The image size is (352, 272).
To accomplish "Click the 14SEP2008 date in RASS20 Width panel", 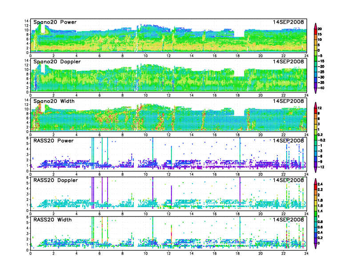I will [x=288, y=220].
